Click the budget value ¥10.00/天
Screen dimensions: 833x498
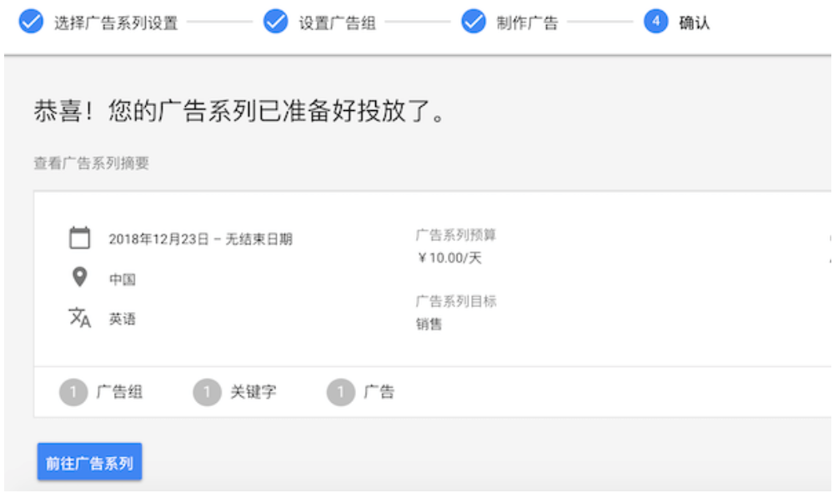point(449,259)
